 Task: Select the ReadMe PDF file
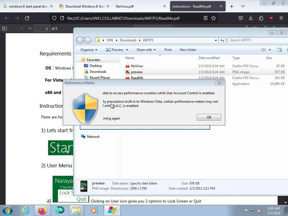click(x=205, y=78)
